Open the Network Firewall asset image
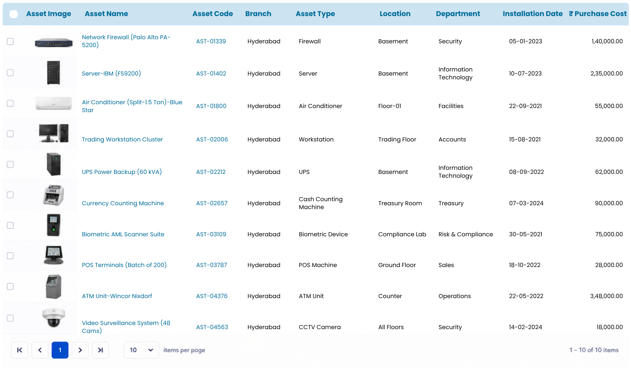 54,43
